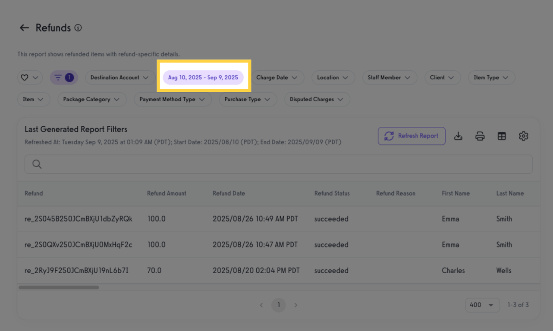Click the info icon beside Refunds title
The height and width of the screenshot is (331, 553).
(78, 28)
